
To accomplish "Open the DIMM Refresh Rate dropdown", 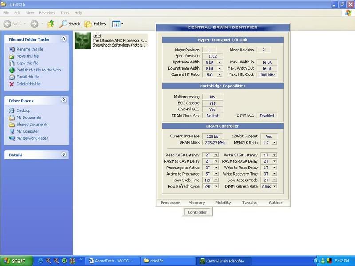I will pyautogui.click(x=274, y=186).
